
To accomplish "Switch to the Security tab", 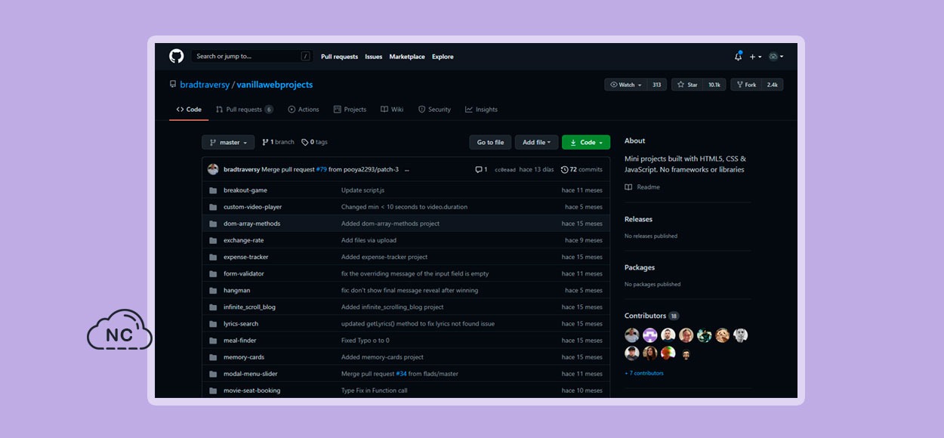I will pyautogui.click(x=434, y=109).
